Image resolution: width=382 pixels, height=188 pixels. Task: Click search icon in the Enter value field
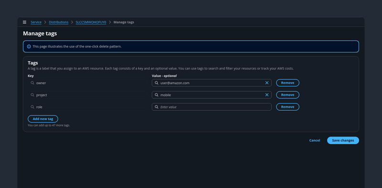(x=157, y=107)
